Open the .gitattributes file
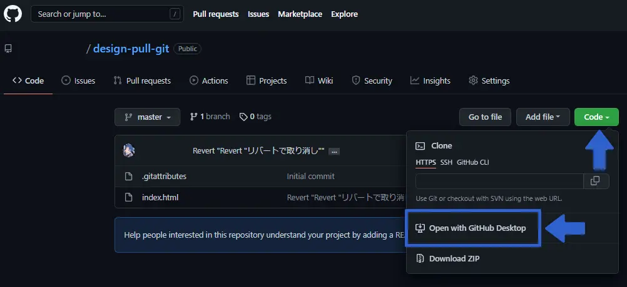Image resolution: width=627 pixels, height=287 pixels. coord(165,176)
